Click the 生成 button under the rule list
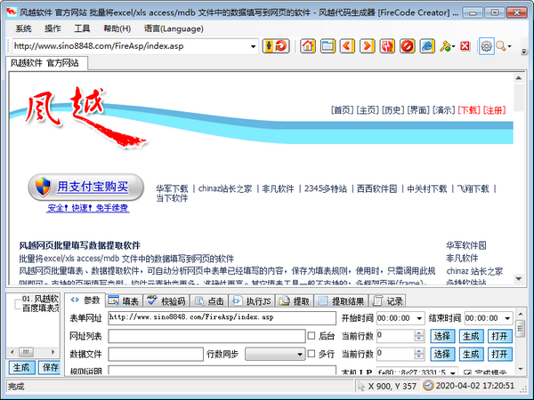 tap(21, 367)
